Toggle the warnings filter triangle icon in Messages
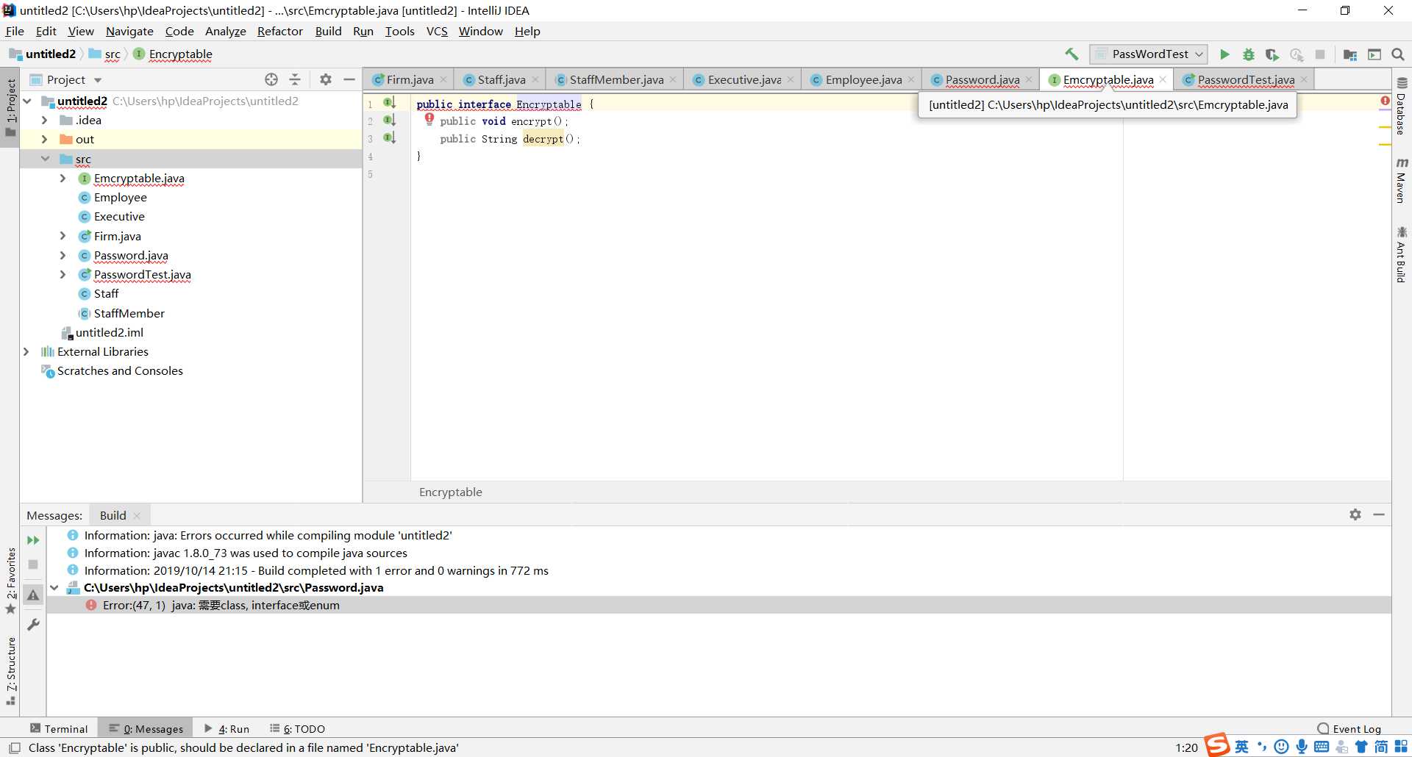The height and width of the screenshot is (757, 1412). click(33, 595)
